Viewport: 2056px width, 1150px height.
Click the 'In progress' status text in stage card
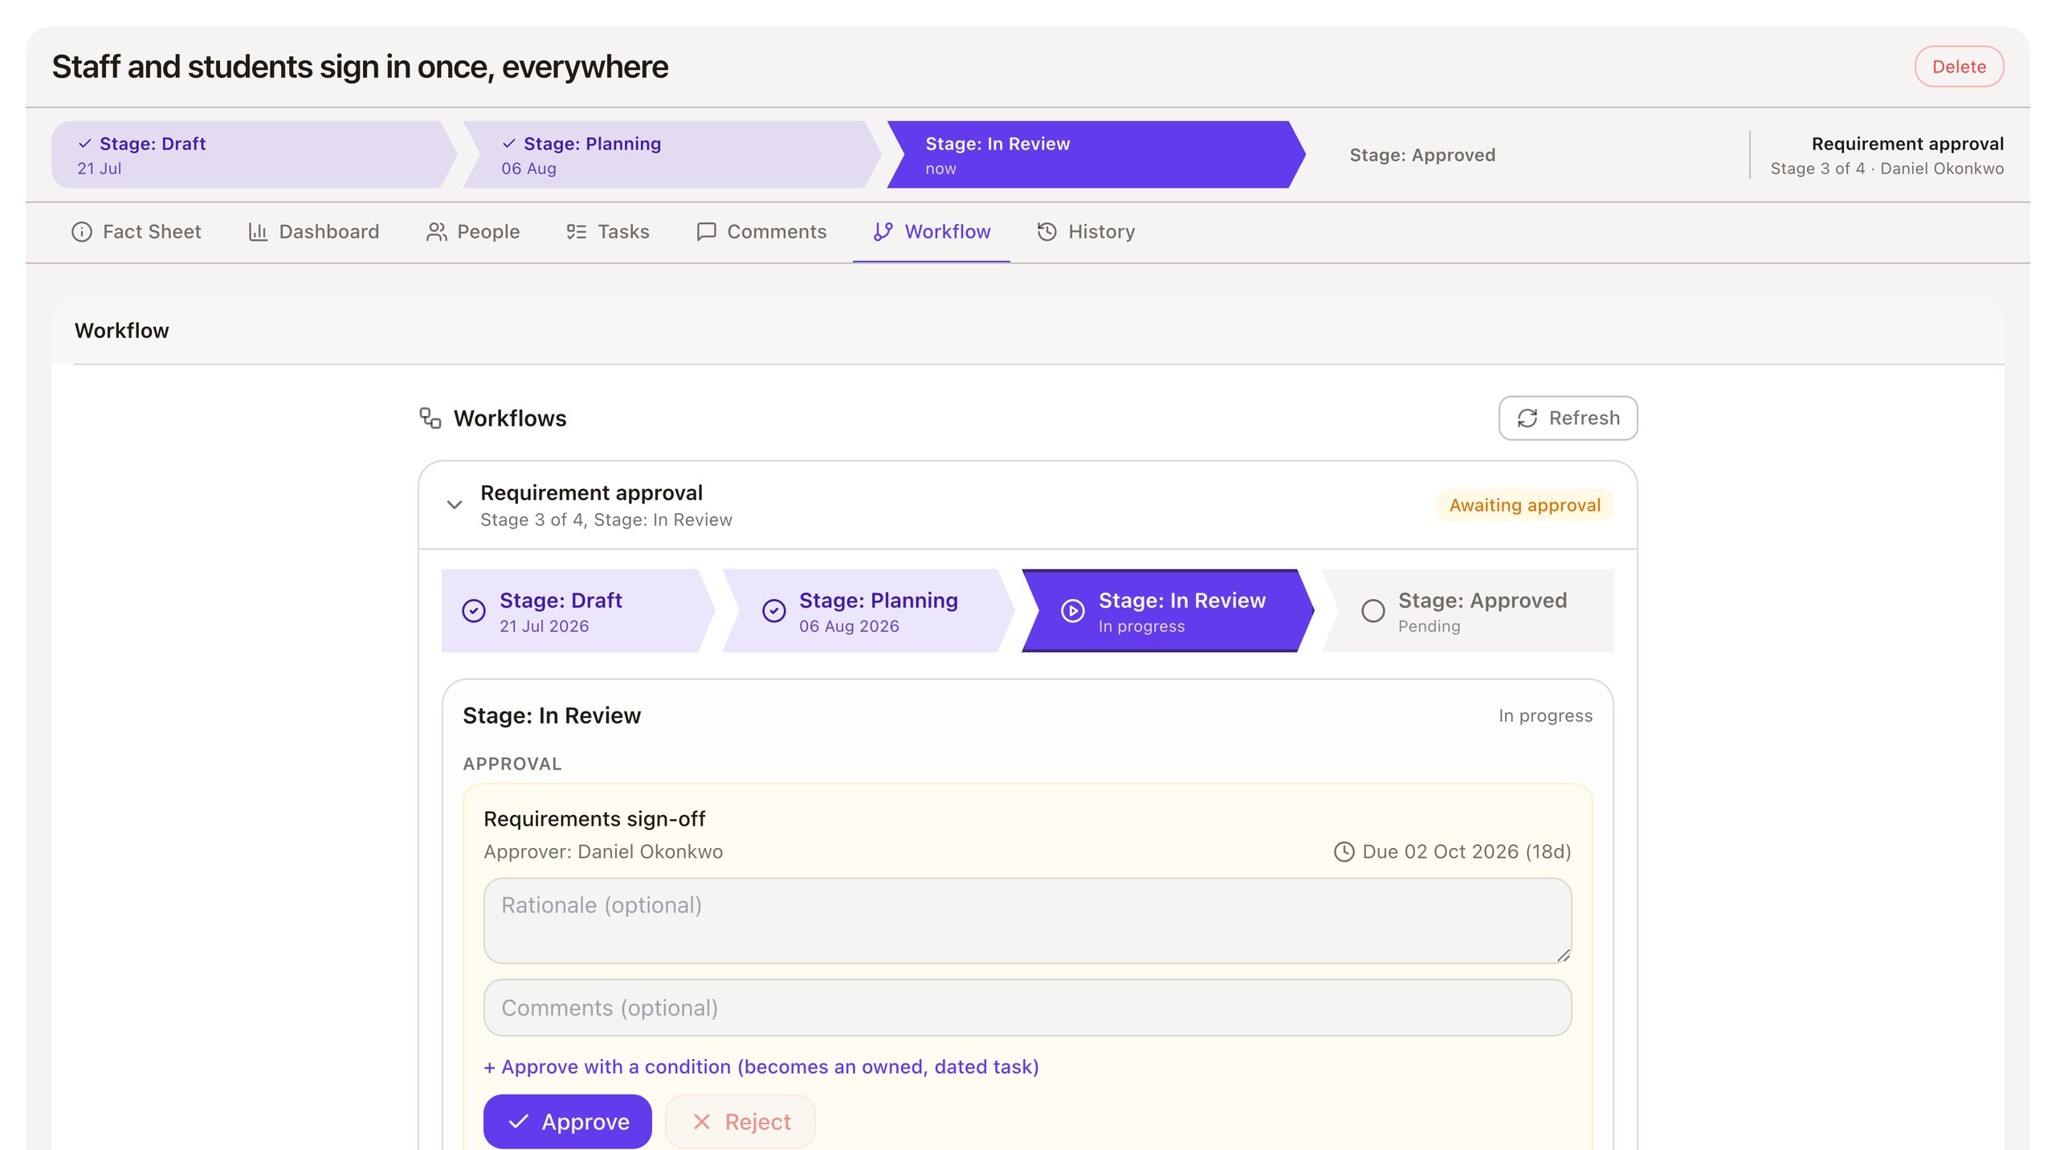click(x=1544, y=716)
